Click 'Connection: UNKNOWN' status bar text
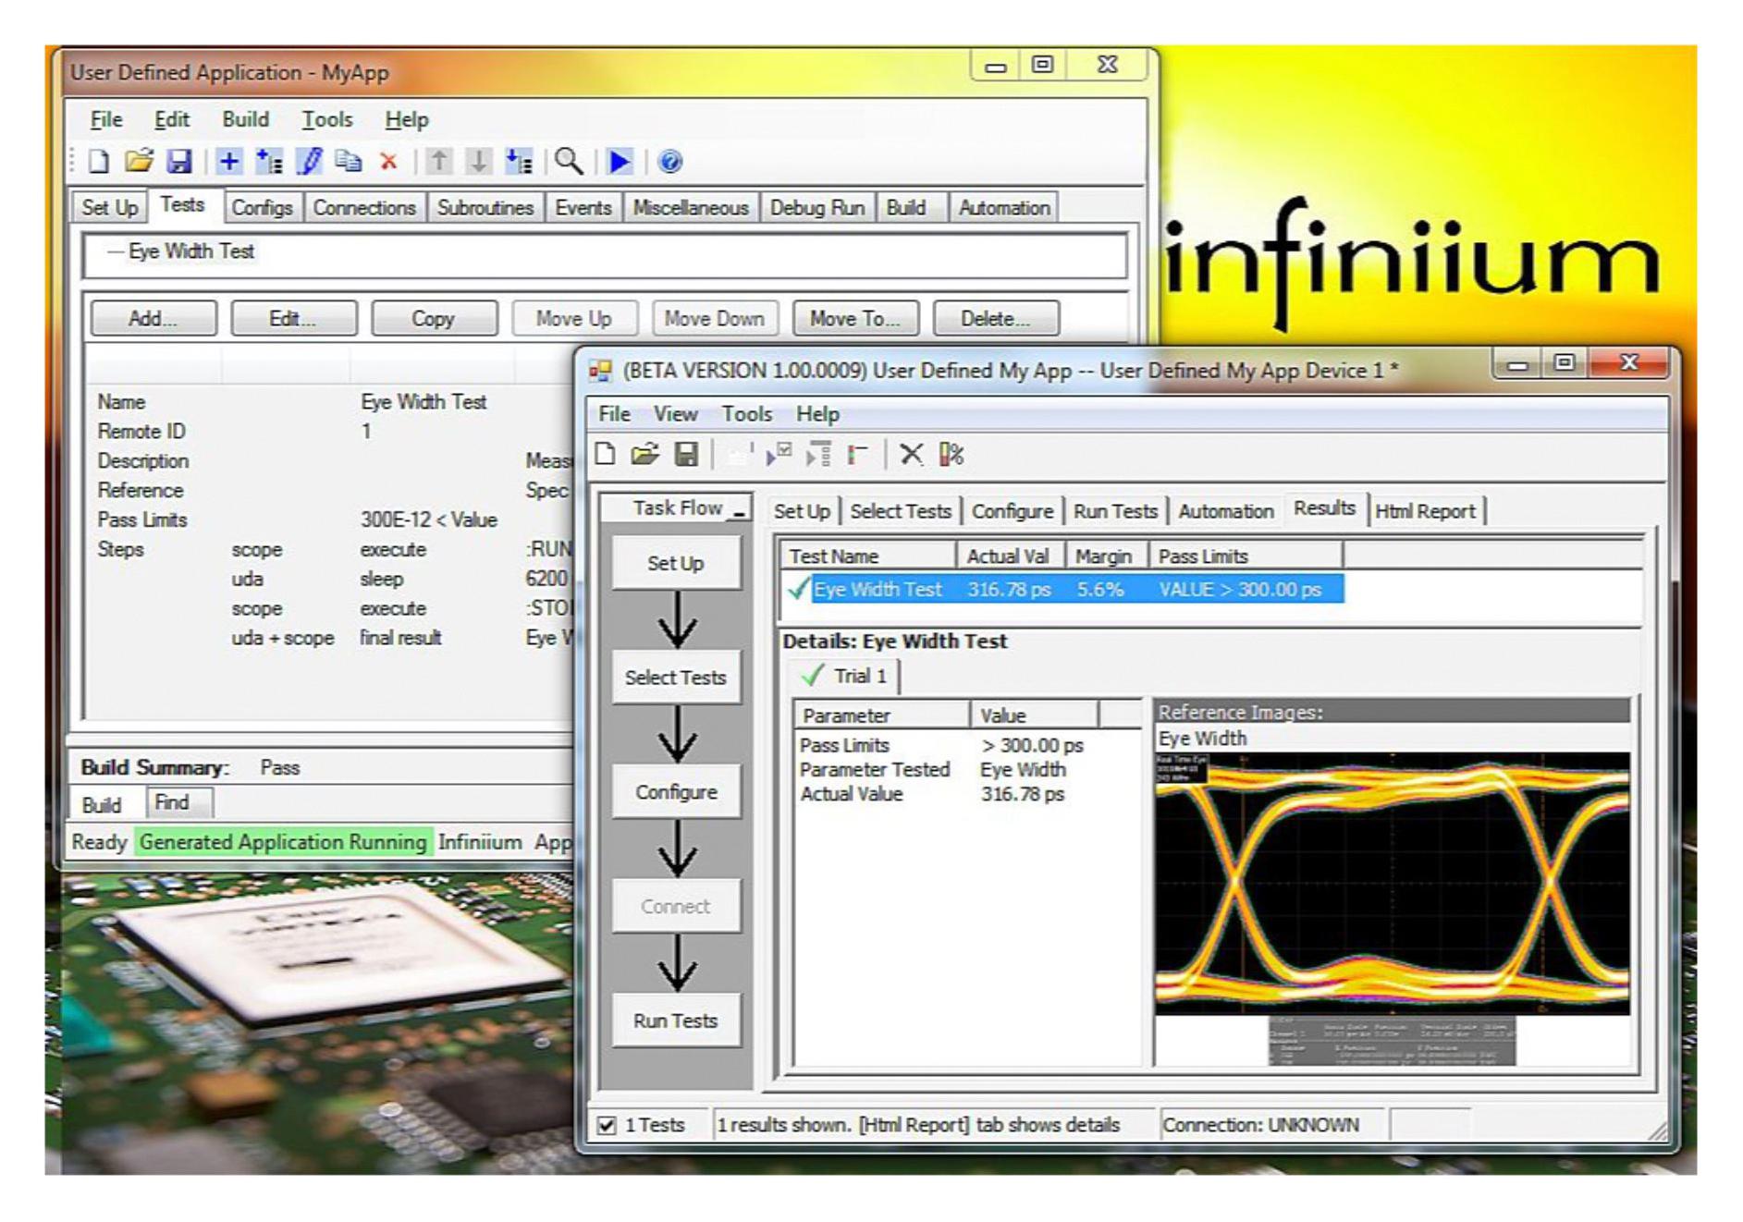1743x1222 pixels. click(x=1261, y=1125)
